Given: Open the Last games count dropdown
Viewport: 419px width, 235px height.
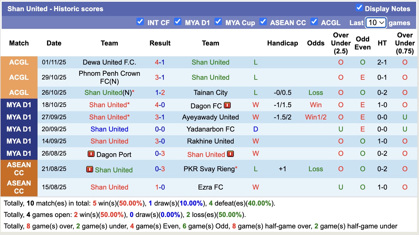Looking at the screenshot, I should pyautogui.click(x=376, y=23).
